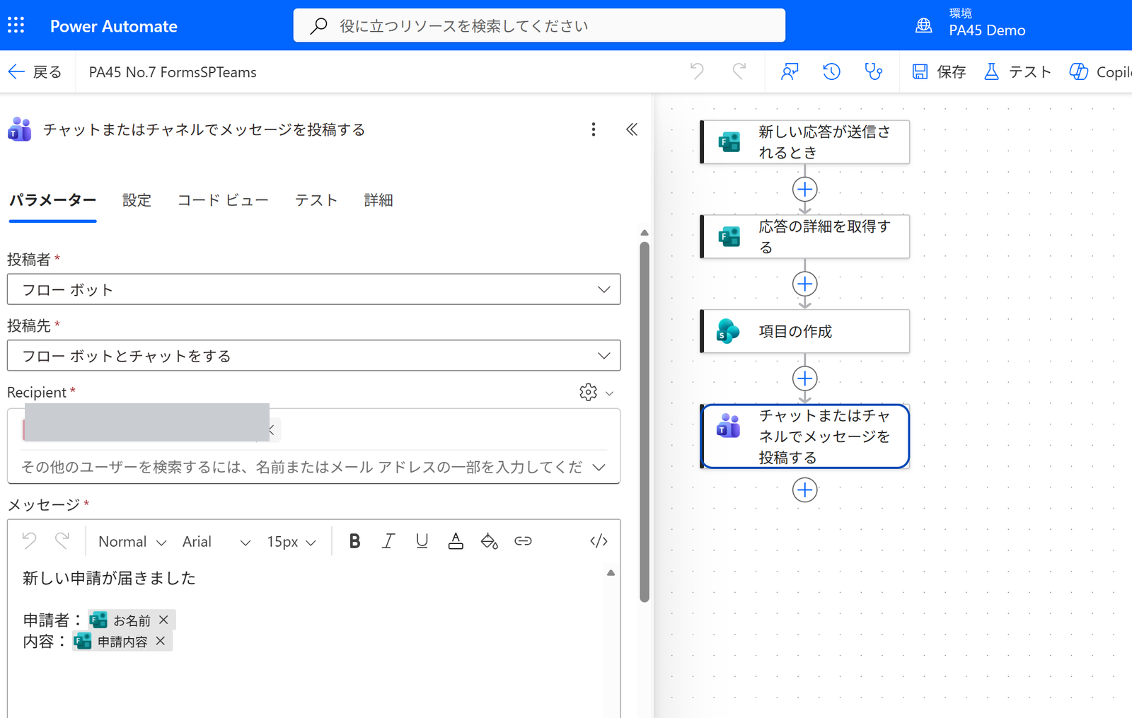Open version history clock icon
The height and width of the screenshot is (718, 1132).
(x=831, y=71)
